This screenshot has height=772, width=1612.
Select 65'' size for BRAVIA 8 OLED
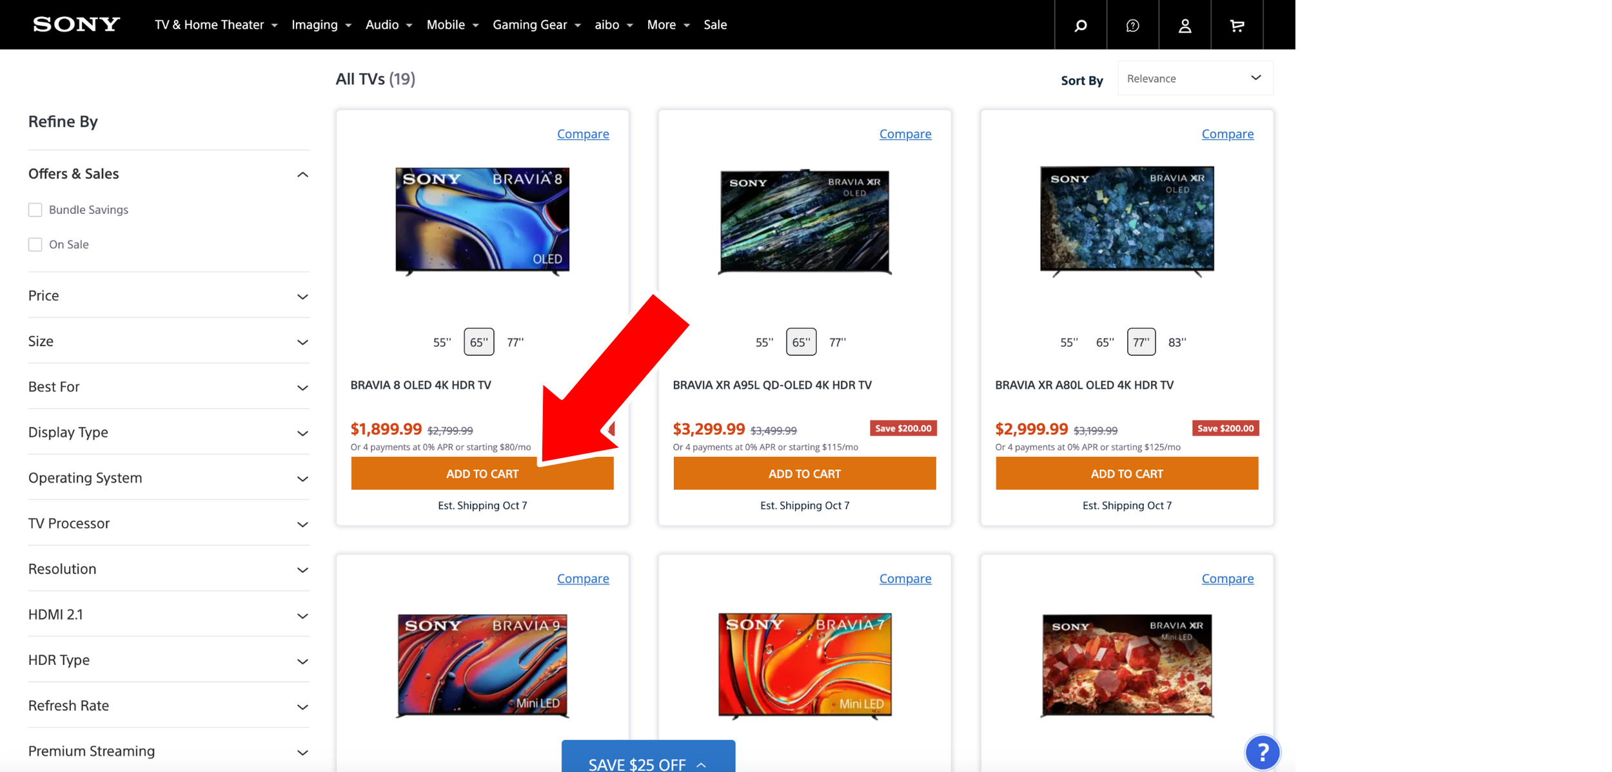coord(479,342)
